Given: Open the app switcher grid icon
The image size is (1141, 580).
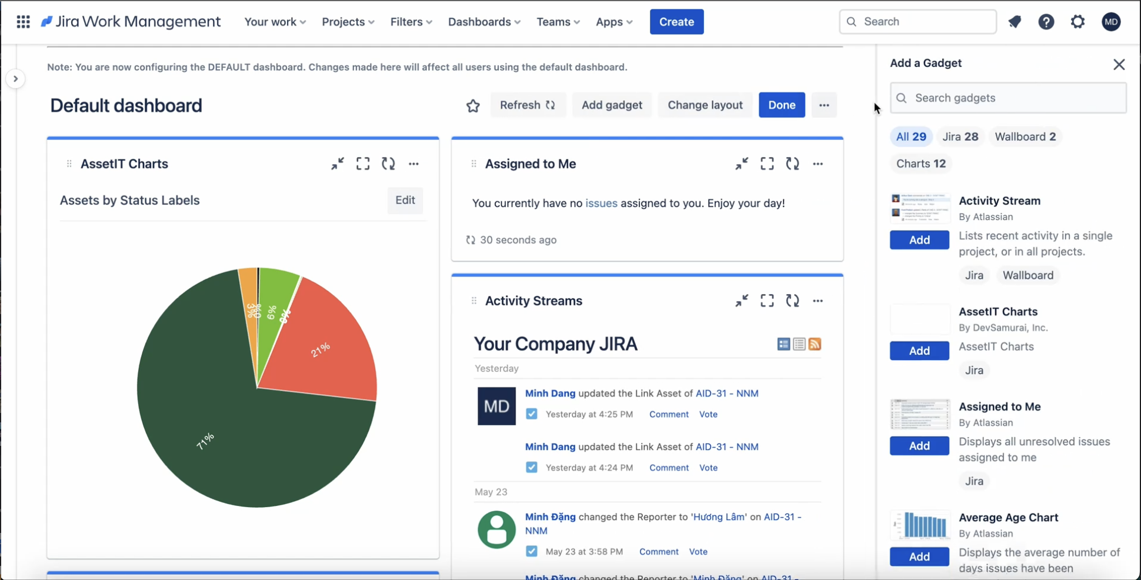Looking at the screenshot, I should (x=23, y=22).
